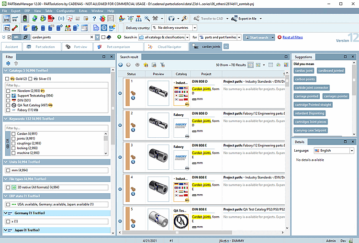Click the Start search button

(259, 37)
